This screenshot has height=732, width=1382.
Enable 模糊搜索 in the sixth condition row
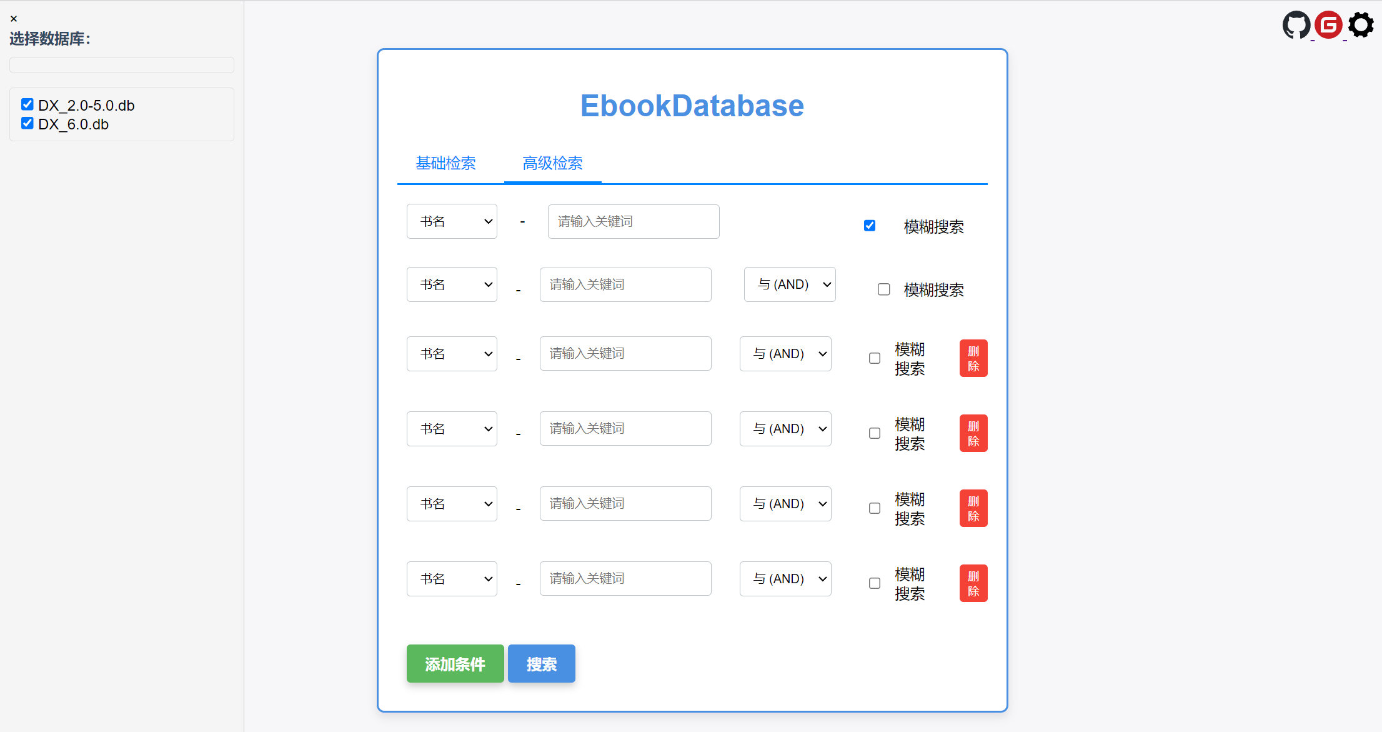[x=875, y=583]
